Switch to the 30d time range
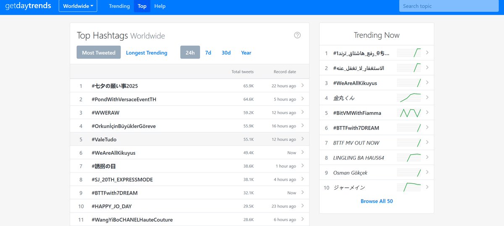 point(226,52)
